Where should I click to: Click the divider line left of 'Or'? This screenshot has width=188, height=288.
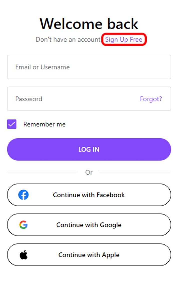(x=42, y=172)
